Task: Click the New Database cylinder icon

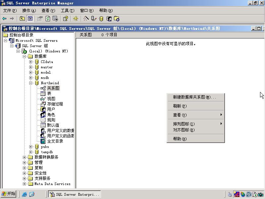Action: click(x=101, y=19)
